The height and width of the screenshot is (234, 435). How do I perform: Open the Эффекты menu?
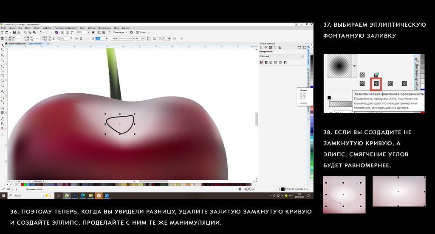(47, 28)
